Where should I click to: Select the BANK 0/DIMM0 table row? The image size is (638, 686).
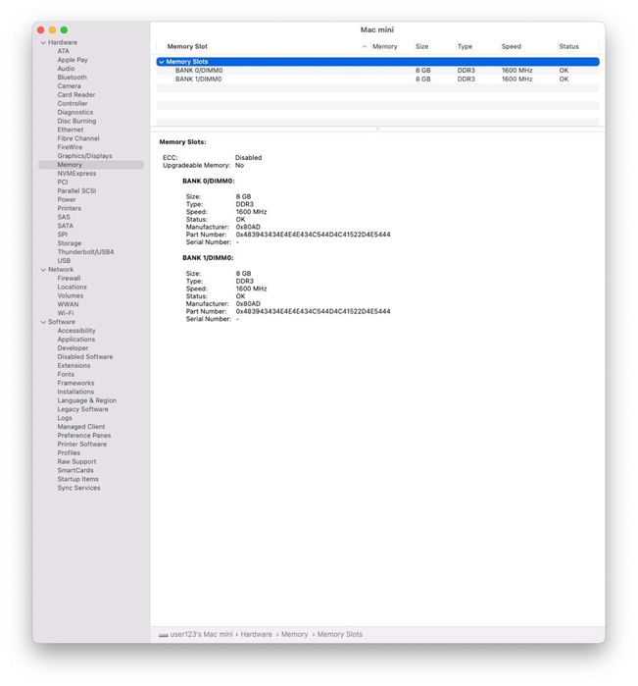tap(377, 71)
